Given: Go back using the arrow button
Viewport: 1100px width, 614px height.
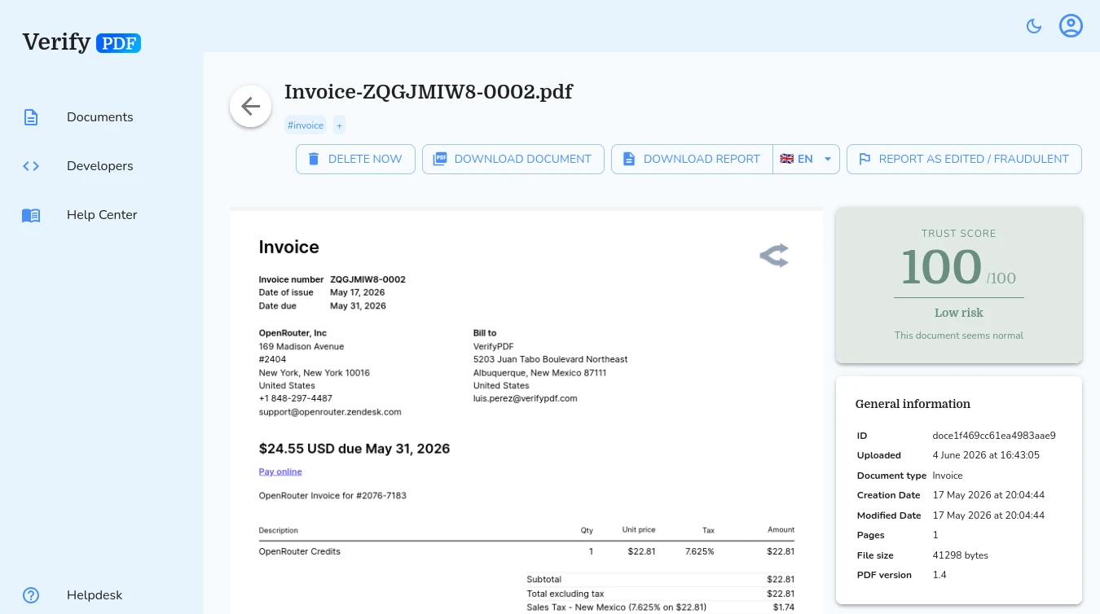Looking at the screenshot, I should click(x=250, y=106).
